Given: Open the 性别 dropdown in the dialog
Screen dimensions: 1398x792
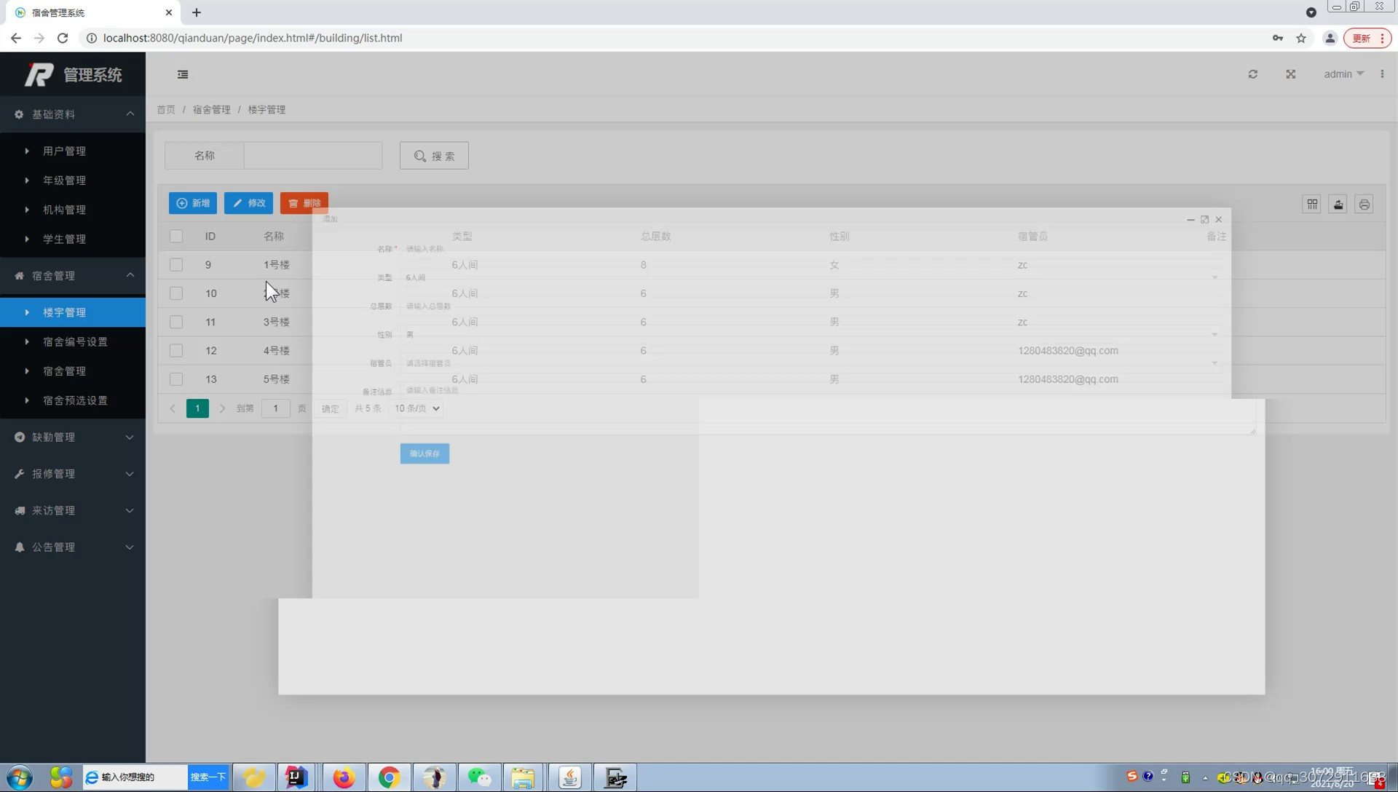Looking at the screenshot, I should [x=812, y=335].
